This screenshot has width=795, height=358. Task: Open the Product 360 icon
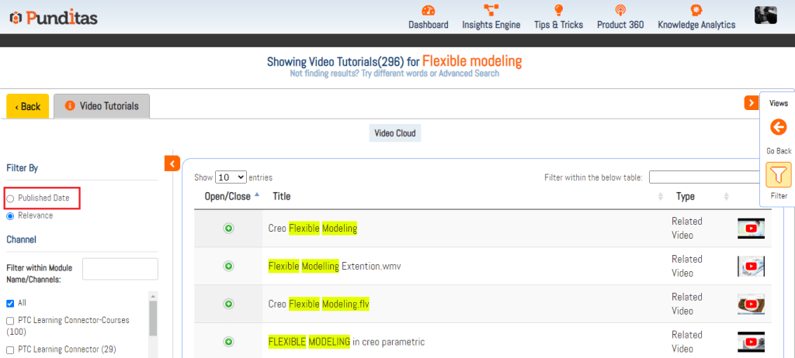620,11
